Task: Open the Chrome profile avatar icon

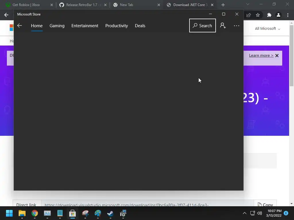Action: tap(278, 15)
